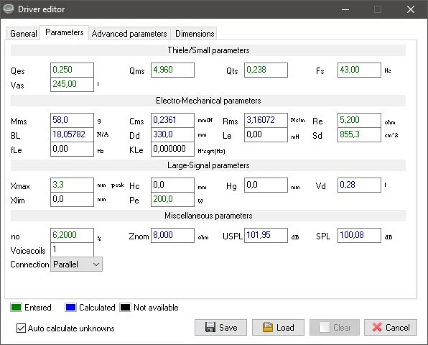
Task: Click the fLe input field
Action: tap(72, 149)
